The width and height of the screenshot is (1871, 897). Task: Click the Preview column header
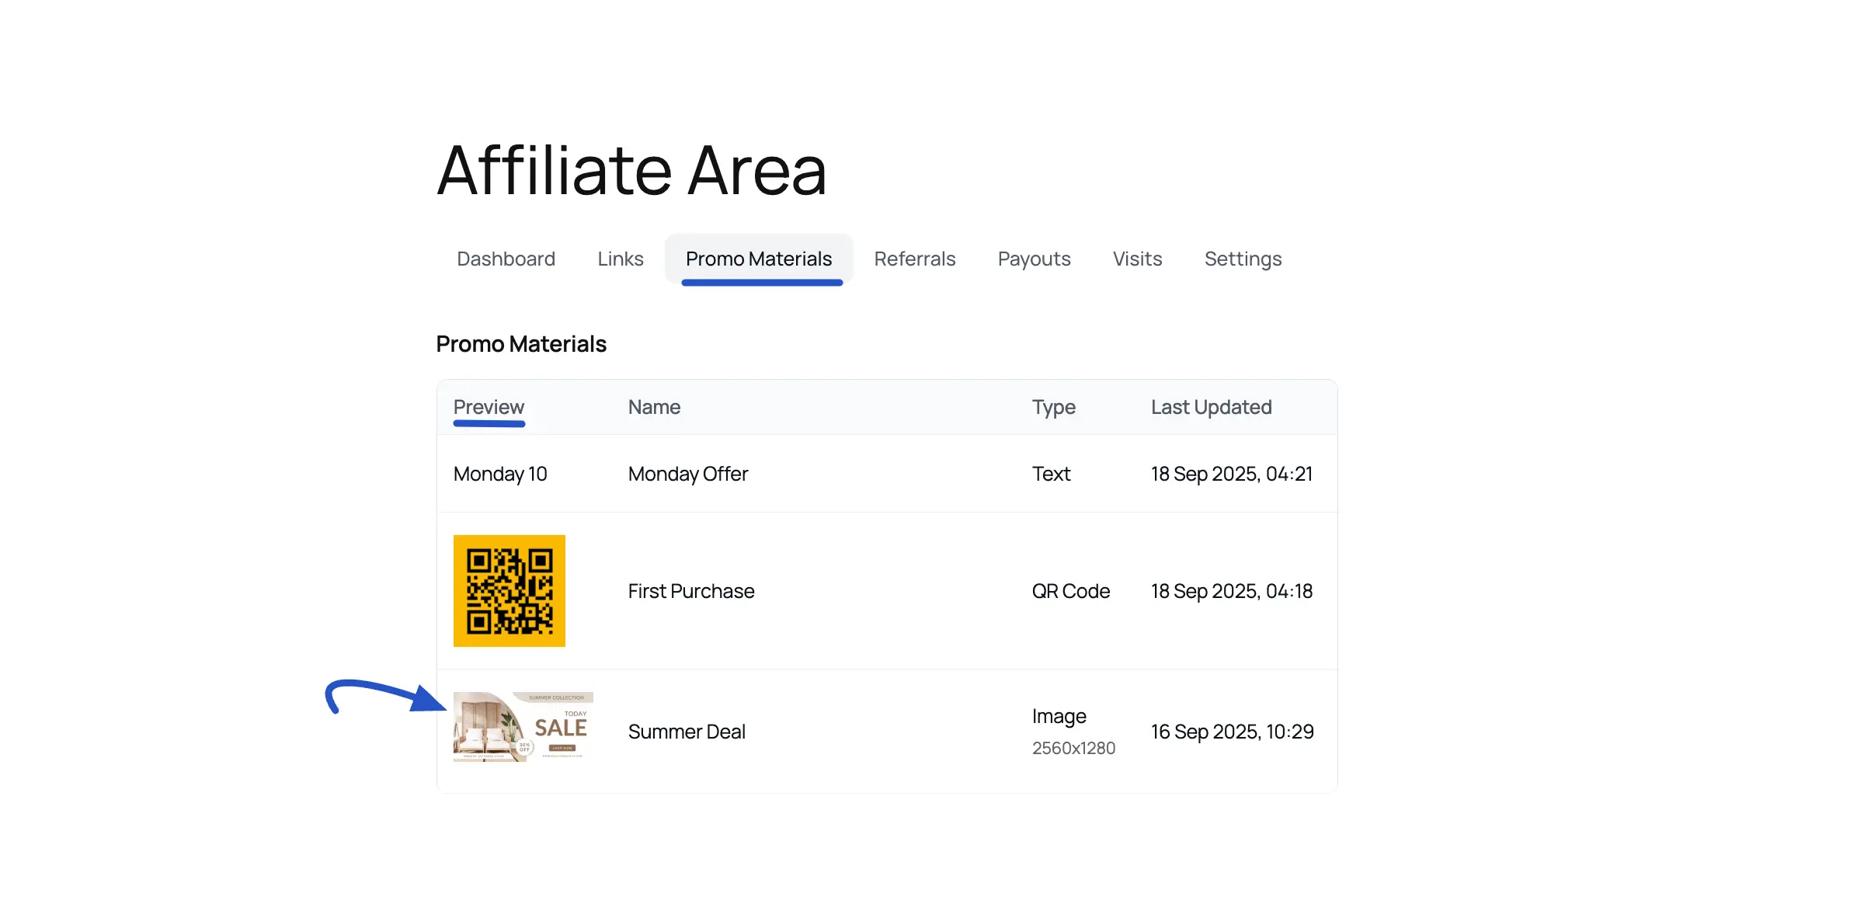coord(489,407)
